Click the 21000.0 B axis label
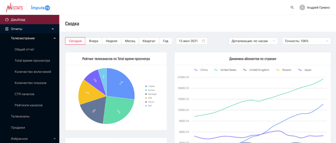This screenshot has height=143, width=336. point(183,77)
